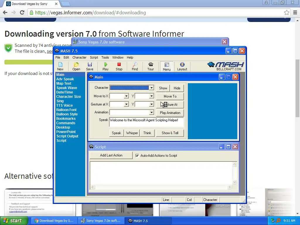Open the Tools menu
This screenshot has width=300, height=225.
pyautogui.click(x=105, y=57)
